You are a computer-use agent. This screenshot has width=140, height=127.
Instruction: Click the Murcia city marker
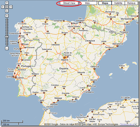coord(88,86)
